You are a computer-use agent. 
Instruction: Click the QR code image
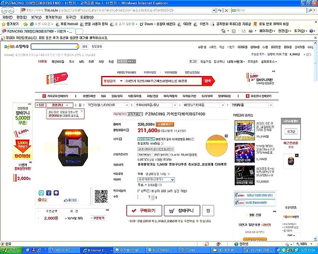click(x=101, y=196)
